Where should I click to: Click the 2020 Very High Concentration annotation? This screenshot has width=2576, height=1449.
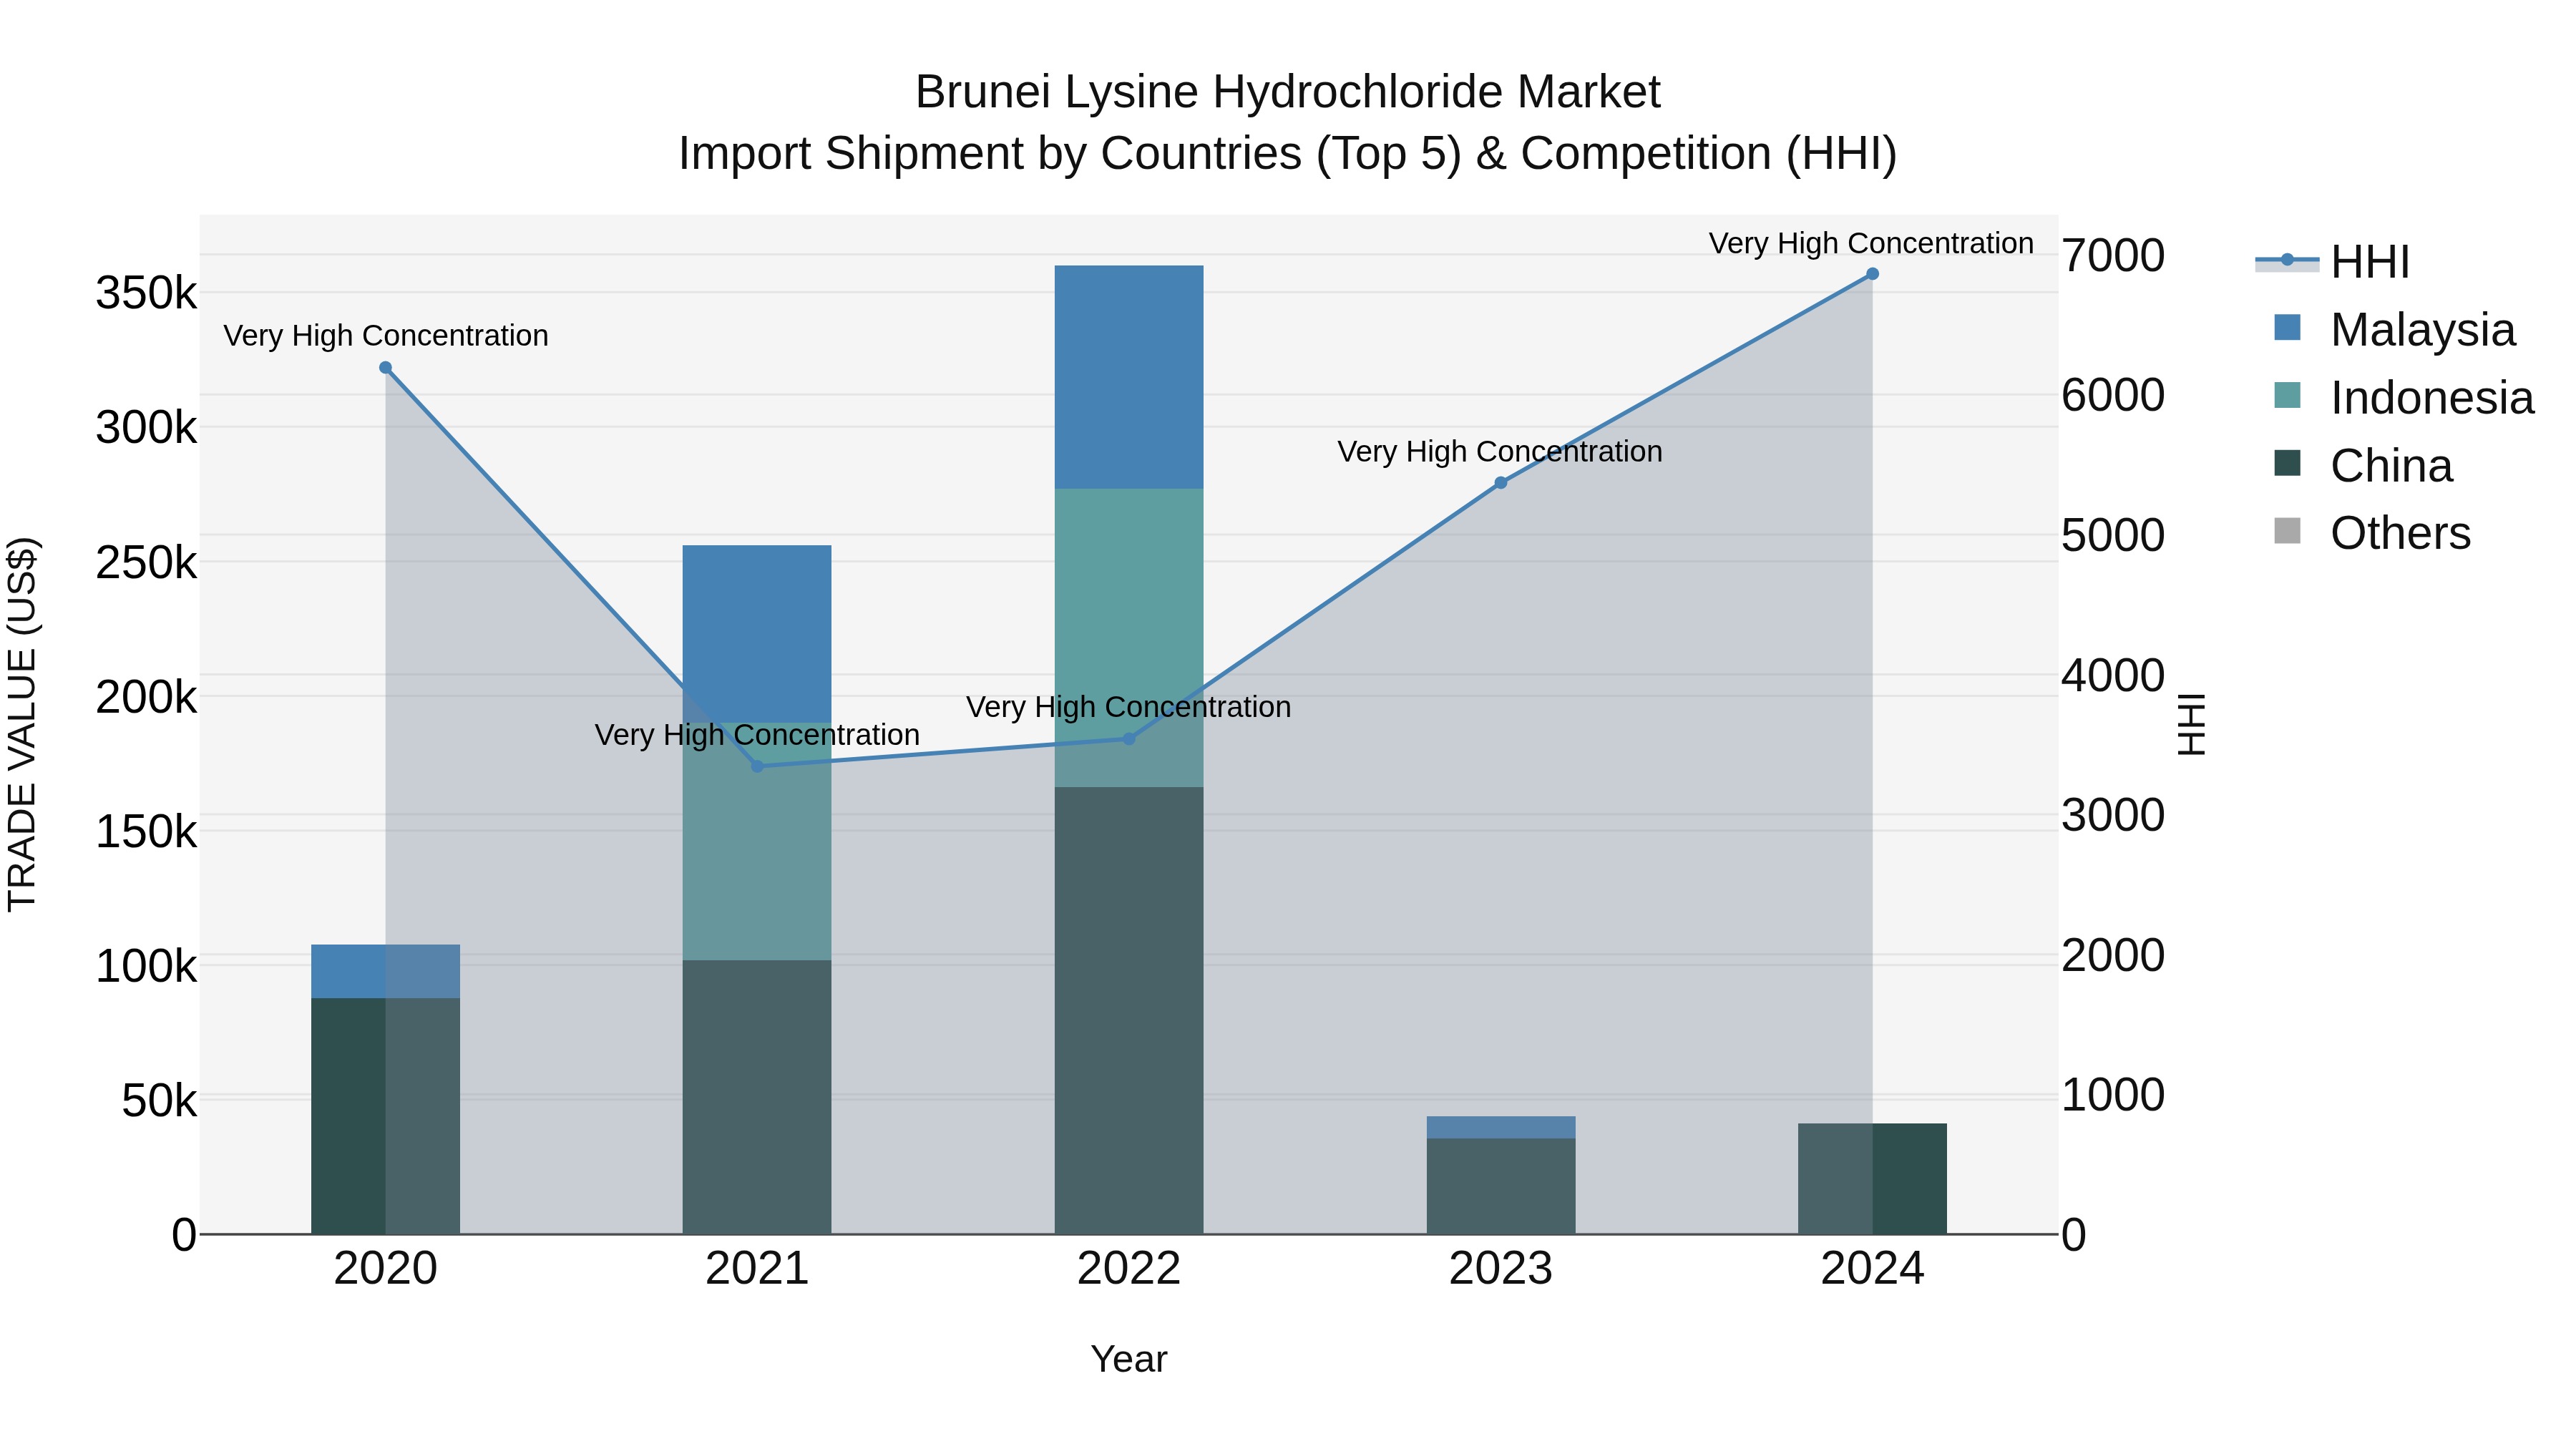[386, 336]
